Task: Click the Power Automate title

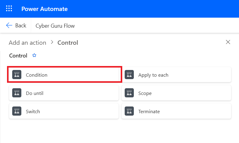Action: tap(45, 9)
